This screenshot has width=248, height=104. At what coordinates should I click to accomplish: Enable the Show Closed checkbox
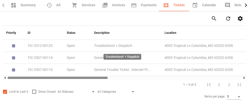coord(34,92)
